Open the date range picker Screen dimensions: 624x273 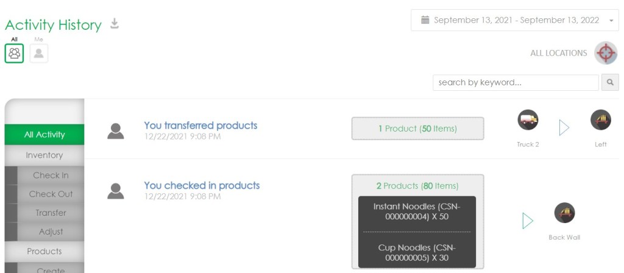(x=515, y=20)
